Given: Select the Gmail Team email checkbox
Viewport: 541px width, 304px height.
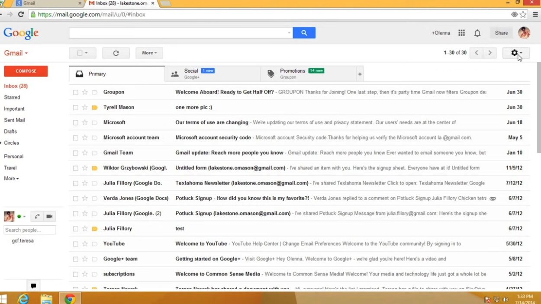Looking at the screenshot, I should tap(75, 153).
